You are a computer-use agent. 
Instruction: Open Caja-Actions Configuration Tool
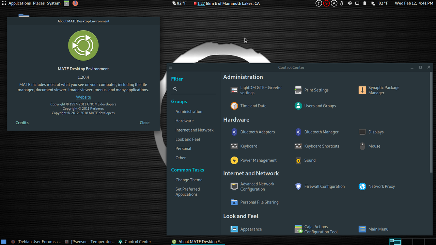(316, 229)
